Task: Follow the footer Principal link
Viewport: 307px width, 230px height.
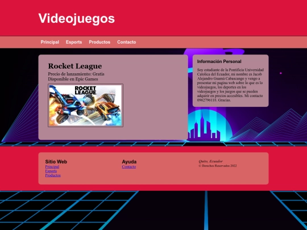Action: click(x=52, y=166)
